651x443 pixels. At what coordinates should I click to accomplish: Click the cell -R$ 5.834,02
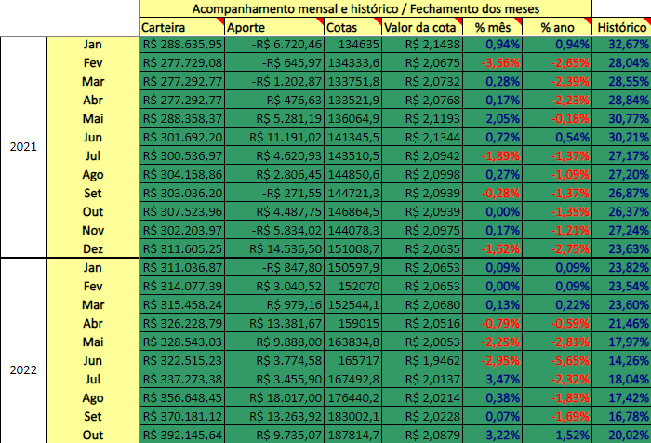click(x=274, y=230)
